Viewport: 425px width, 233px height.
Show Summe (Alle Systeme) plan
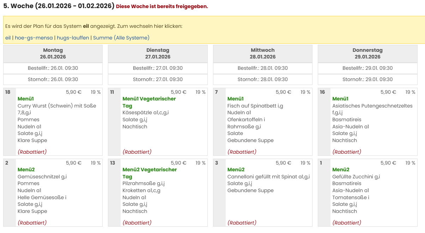pos(121,38)
